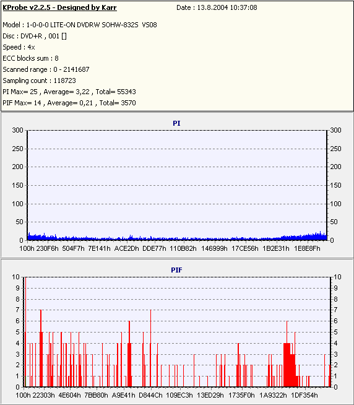Click the 110B82h label on the PI x-axis
Screen dimensions: 354x405
183,248
